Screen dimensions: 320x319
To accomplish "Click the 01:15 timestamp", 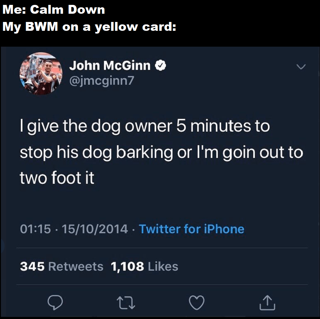I will point(35,229).
